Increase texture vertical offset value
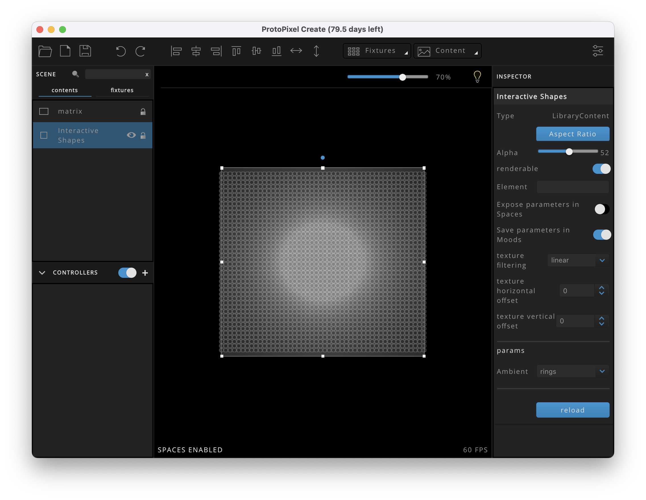Screen dimensions: 646x500 (602, 318)
